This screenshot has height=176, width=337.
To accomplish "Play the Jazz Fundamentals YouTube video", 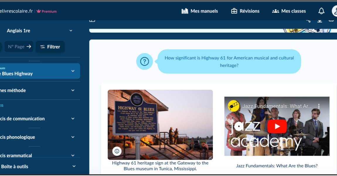I will [x=277, y=126].
